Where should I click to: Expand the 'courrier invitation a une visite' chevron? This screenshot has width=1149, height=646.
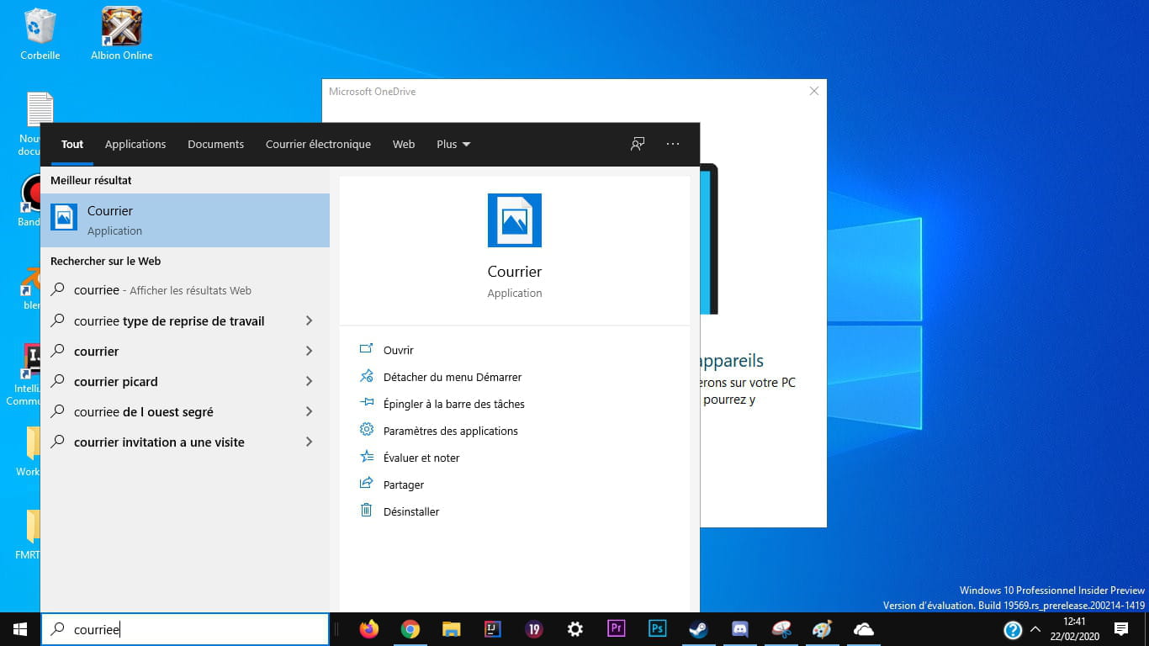[x=309, y=442]
